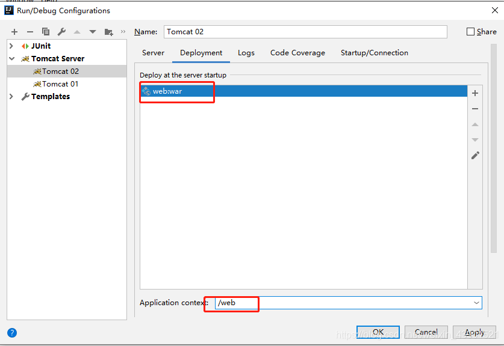Click the Cancel button

tap(426, 332)
